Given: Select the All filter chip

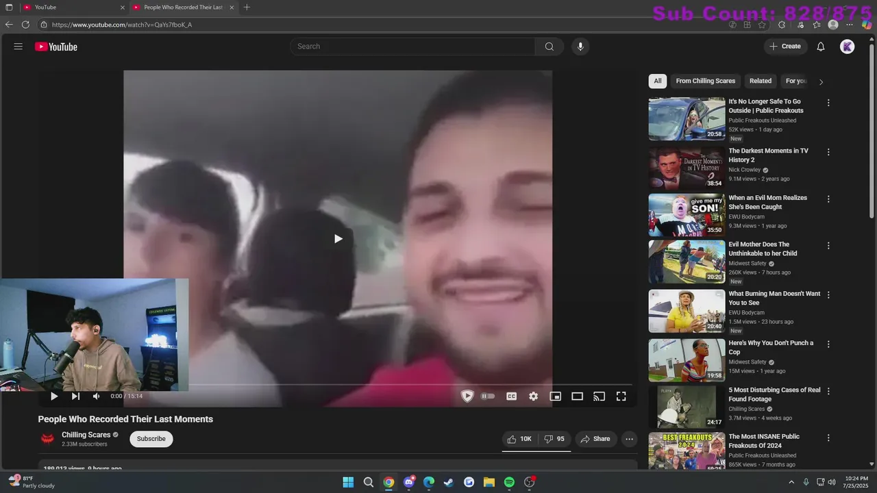Looking at the screenshot, I should pos(658,81).
